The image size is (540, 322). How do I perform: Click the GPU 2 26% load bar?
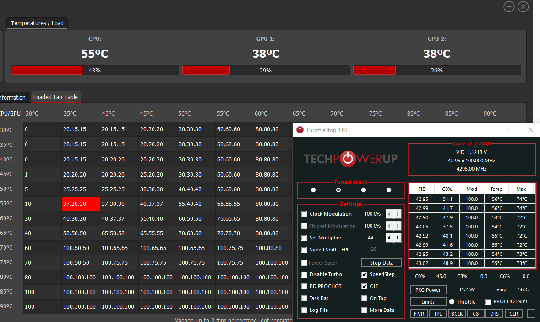click(x=437, y=70)
